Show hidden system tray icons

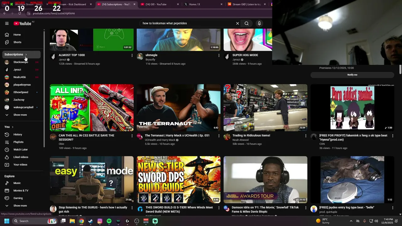(351, 221)
